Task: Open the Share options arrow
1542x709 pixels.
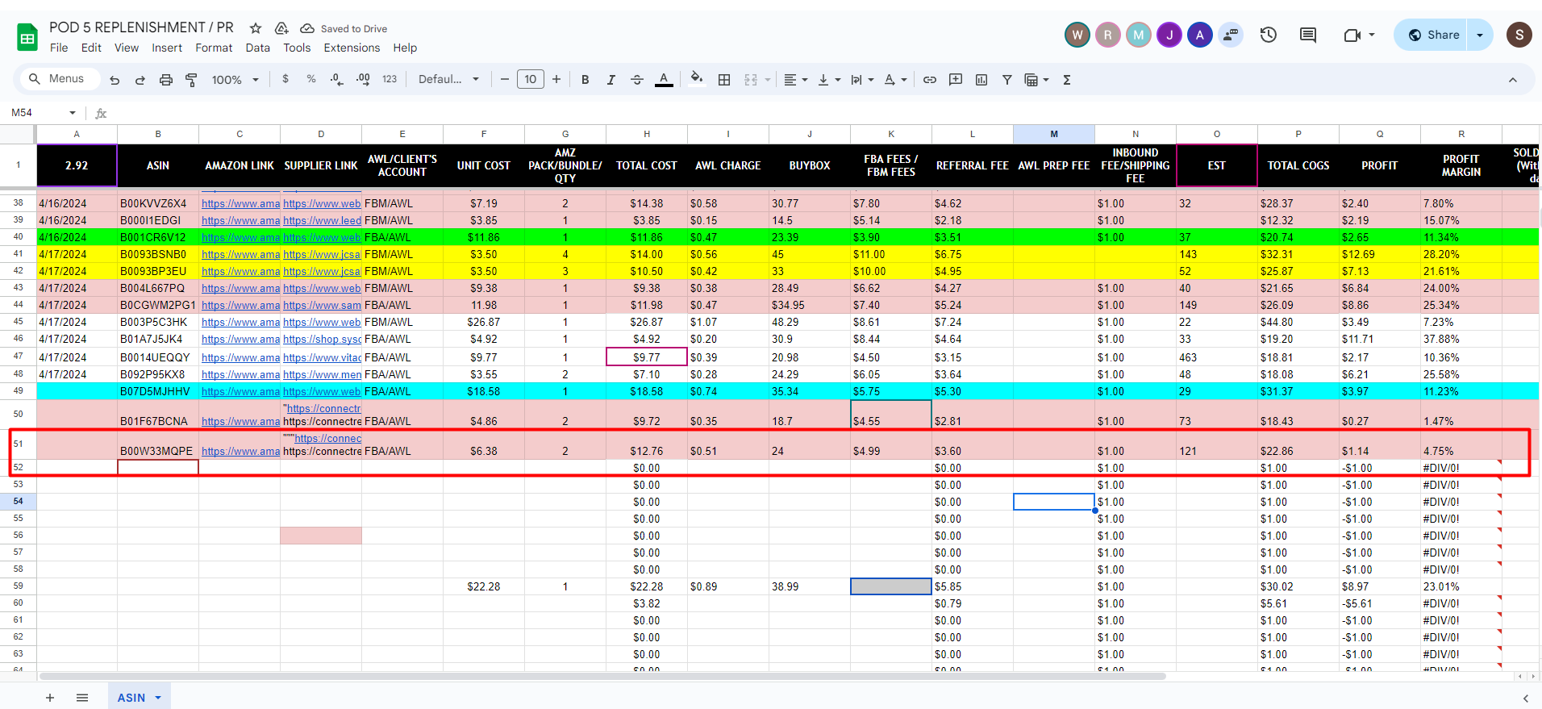Action: coord(1480,35)
